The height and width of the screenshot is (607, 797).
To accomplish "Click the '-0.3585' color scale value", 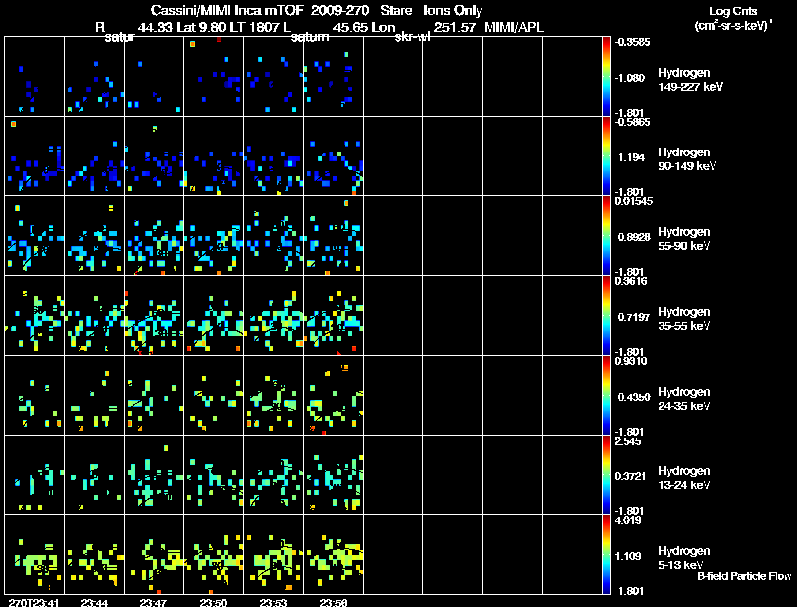I will [x=632, y=42].
